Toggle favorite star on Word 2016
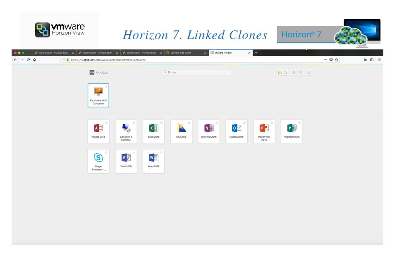The height and width of the screenshot is (279, 395). coord(162,152)
